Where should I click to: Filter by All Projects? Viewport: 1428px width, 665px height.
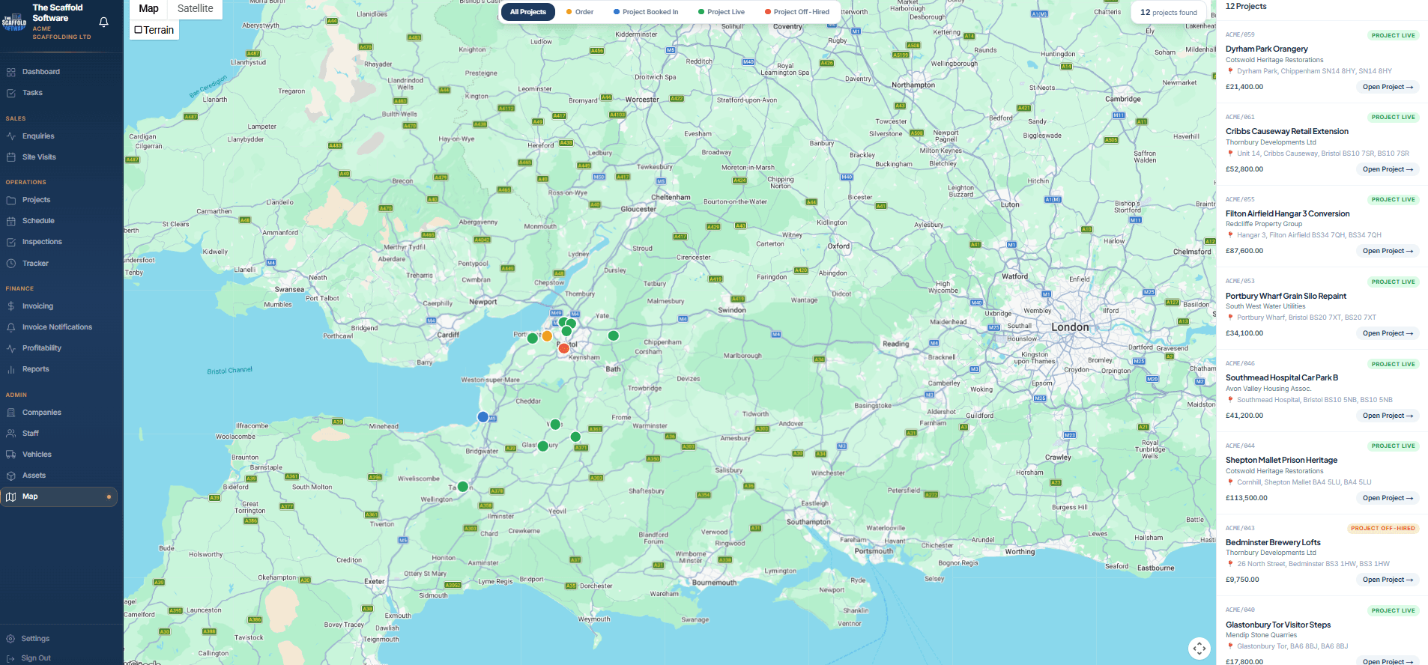528,12
